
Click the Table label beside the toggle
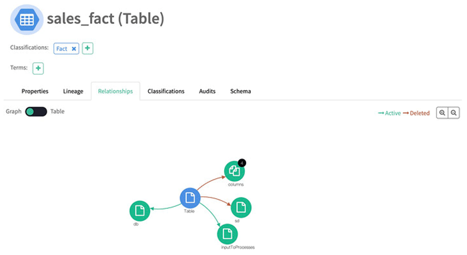(57, 111)
